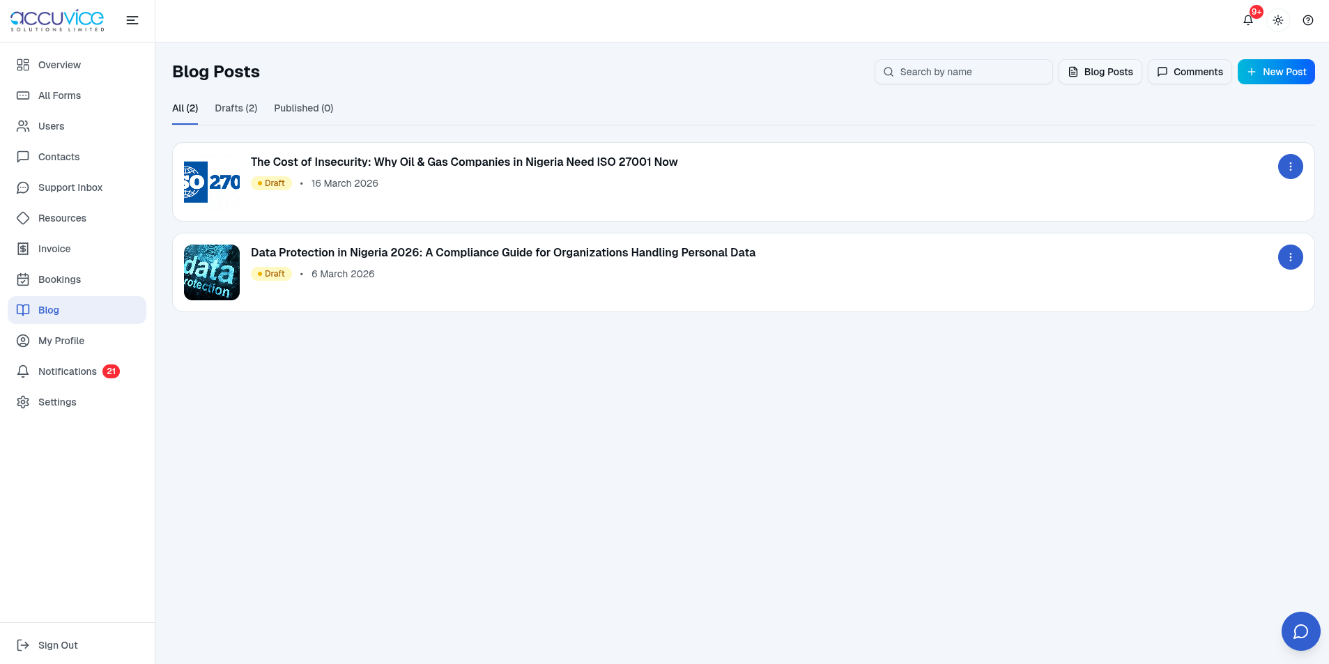Click the New Post button
The height and width of the screenshot is (664, 1329).
[x=1275, y=72]
